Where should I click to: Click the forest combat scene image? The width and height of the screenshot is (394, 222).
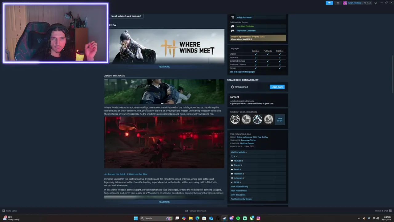coord(164,92)
